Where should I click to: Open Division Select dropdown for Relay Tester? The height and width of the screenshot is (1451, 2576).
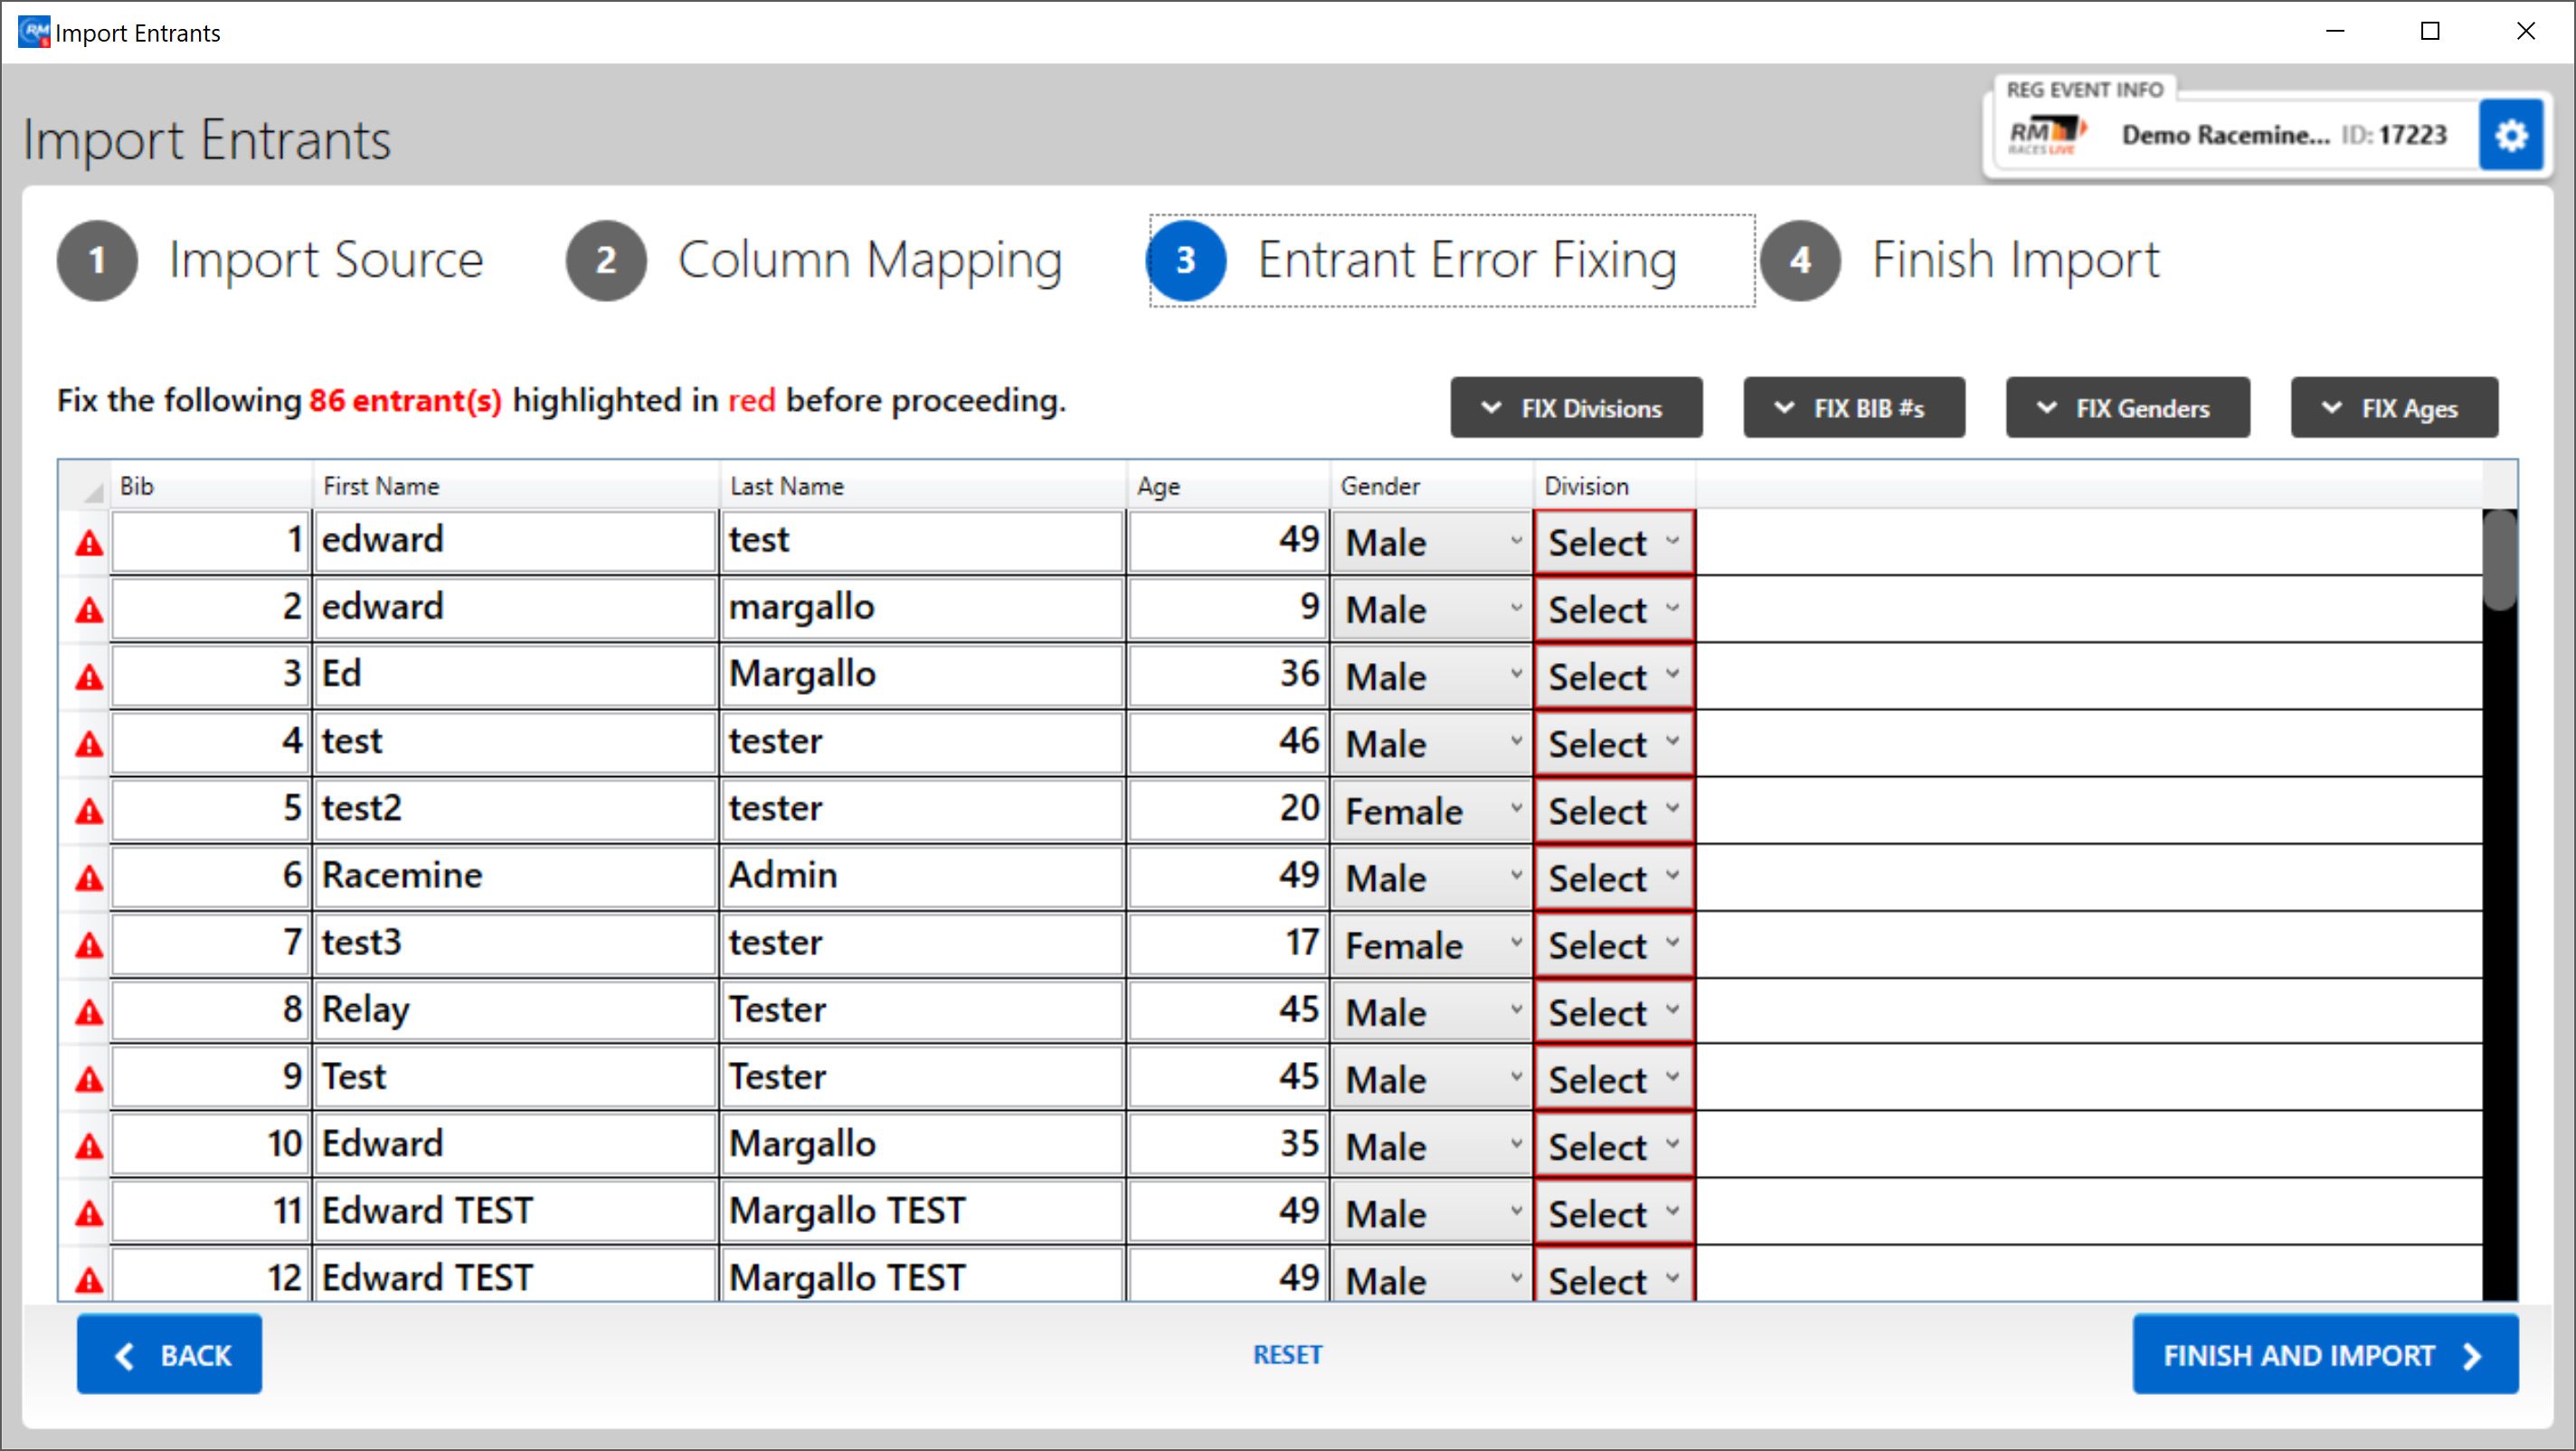pos(1614,1011)
